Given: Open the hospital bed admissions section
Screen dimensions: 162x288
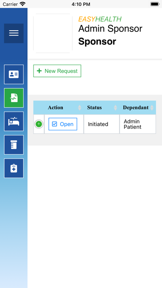Looking at the screenshot, I should 14,121.
